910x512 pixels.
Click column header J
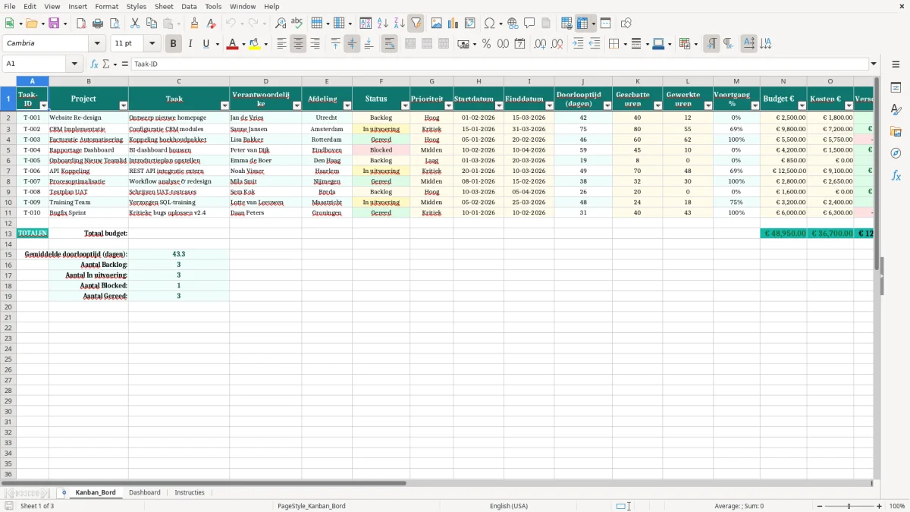point(583,81)
